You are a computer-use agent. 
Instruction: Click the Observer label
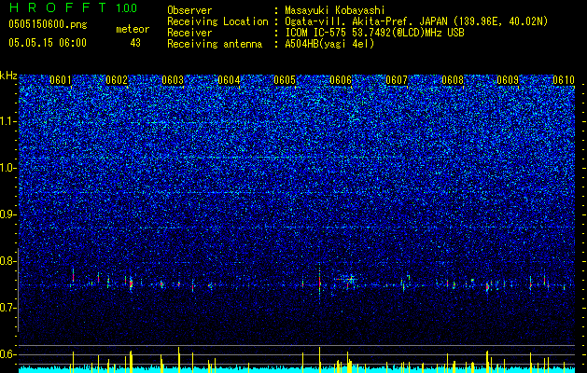tap(189, 10)
